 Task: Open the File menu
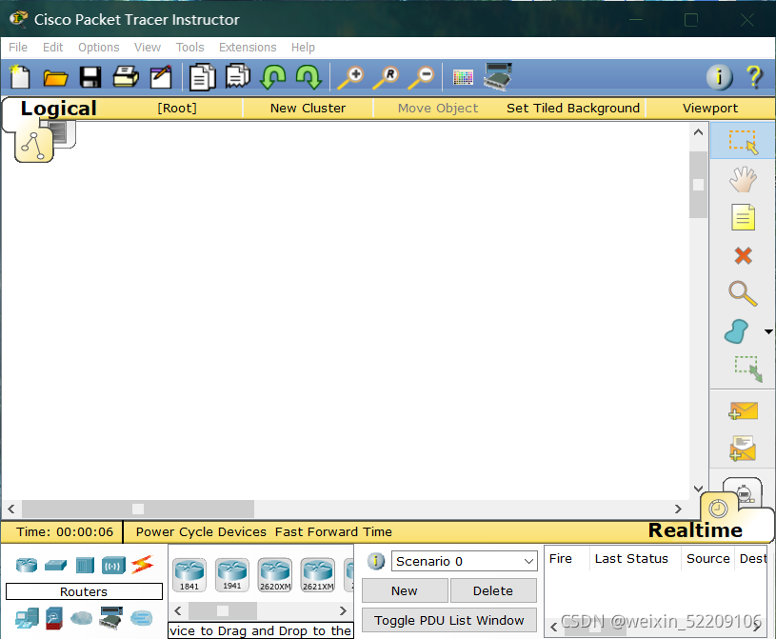click(x=18, y=47)
